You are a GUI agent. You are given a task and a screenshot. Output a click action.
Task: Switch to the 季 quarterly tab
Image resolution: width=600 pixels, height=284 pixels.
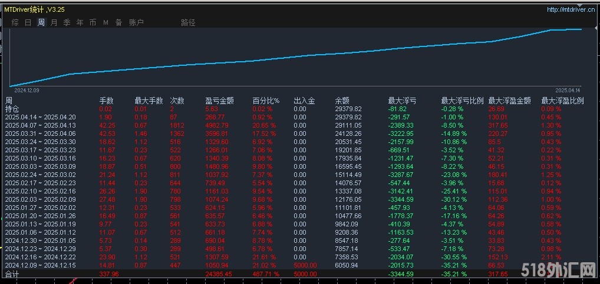tap(67, 22)
